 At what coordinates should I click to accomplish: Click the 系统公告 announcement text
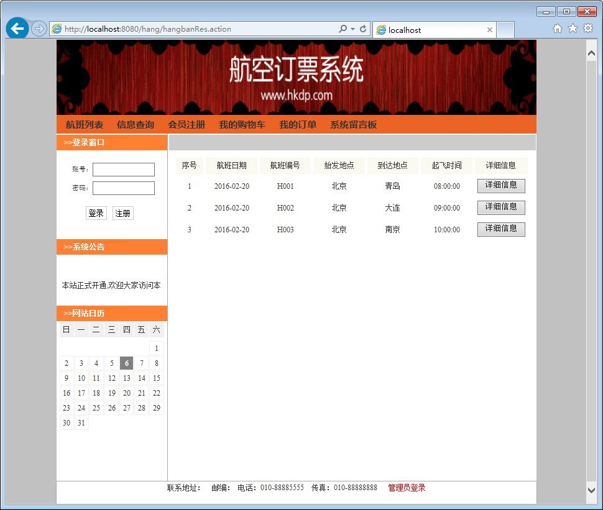(111, 285)
